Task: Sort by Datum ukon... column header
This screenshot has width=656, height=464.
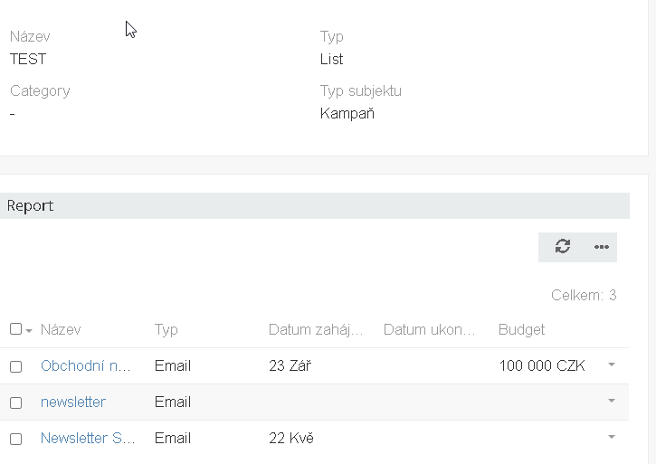Action: 430,329
